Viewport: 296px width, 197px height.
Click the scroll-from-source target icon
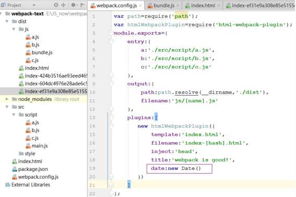click(x=56, y=5)
